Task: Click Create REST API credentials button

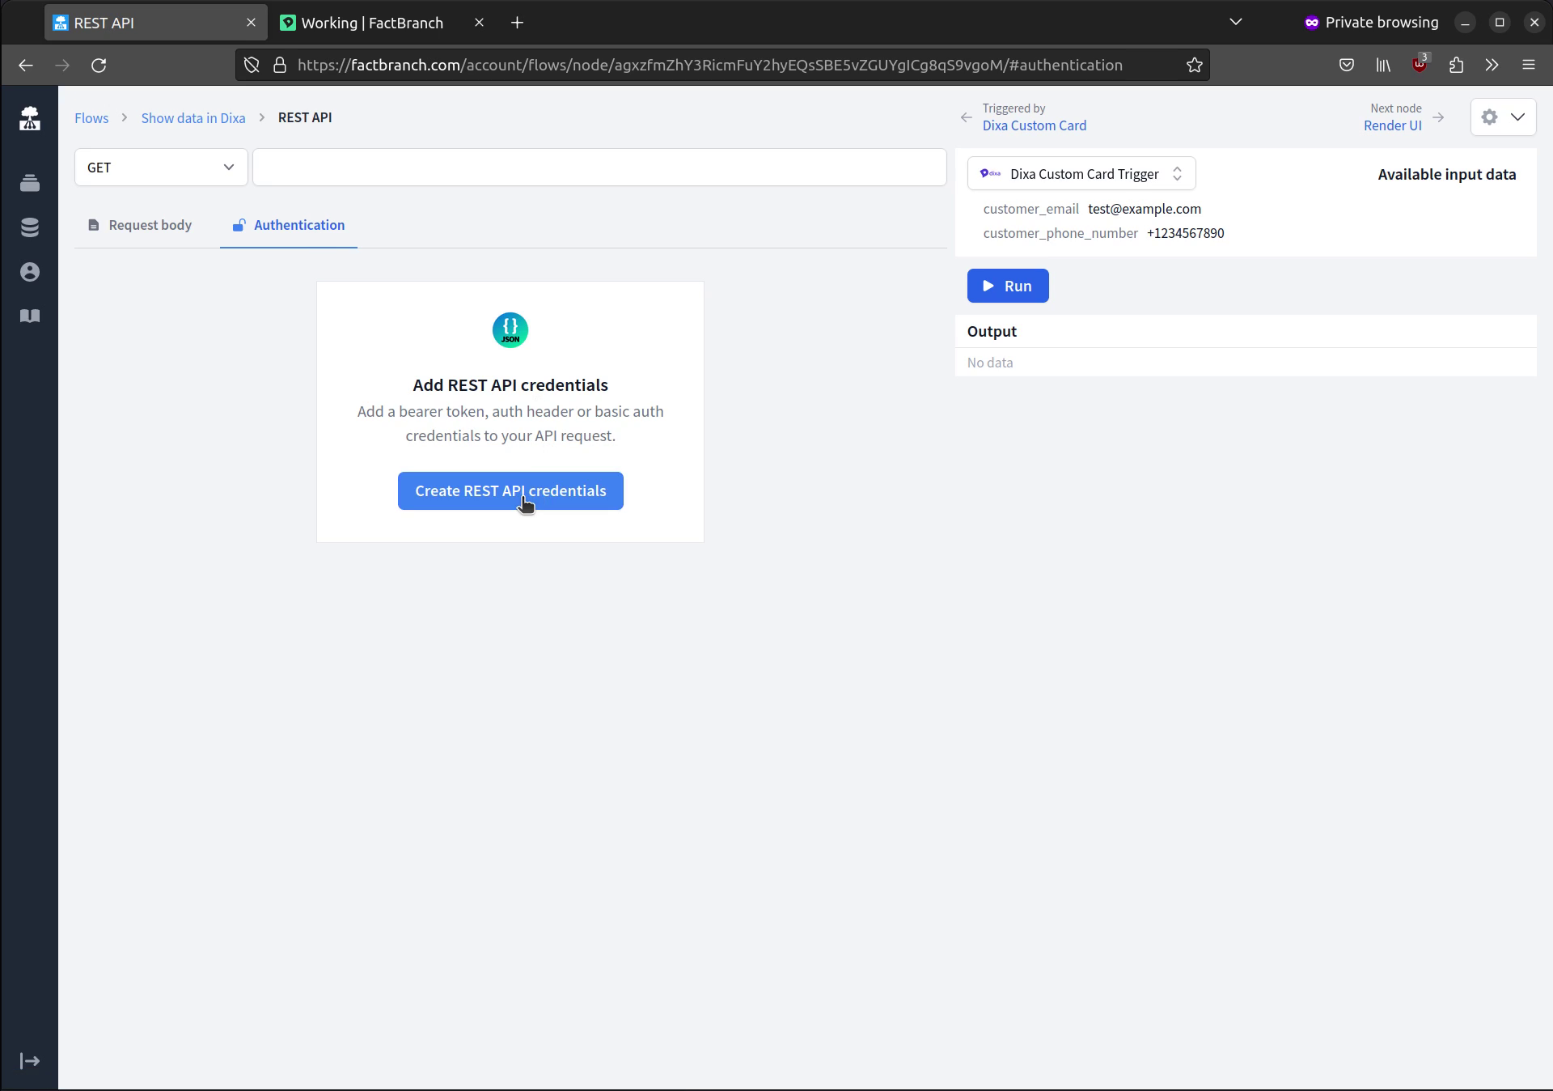Action: click(x=510, y=490)
